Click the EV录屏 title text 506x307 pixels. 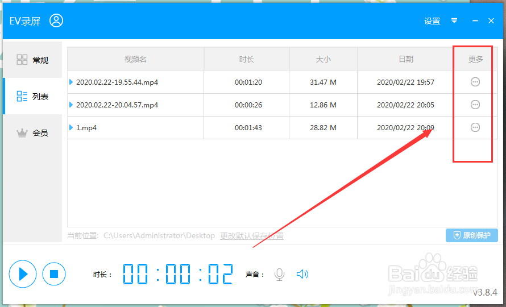coord(25,21)
